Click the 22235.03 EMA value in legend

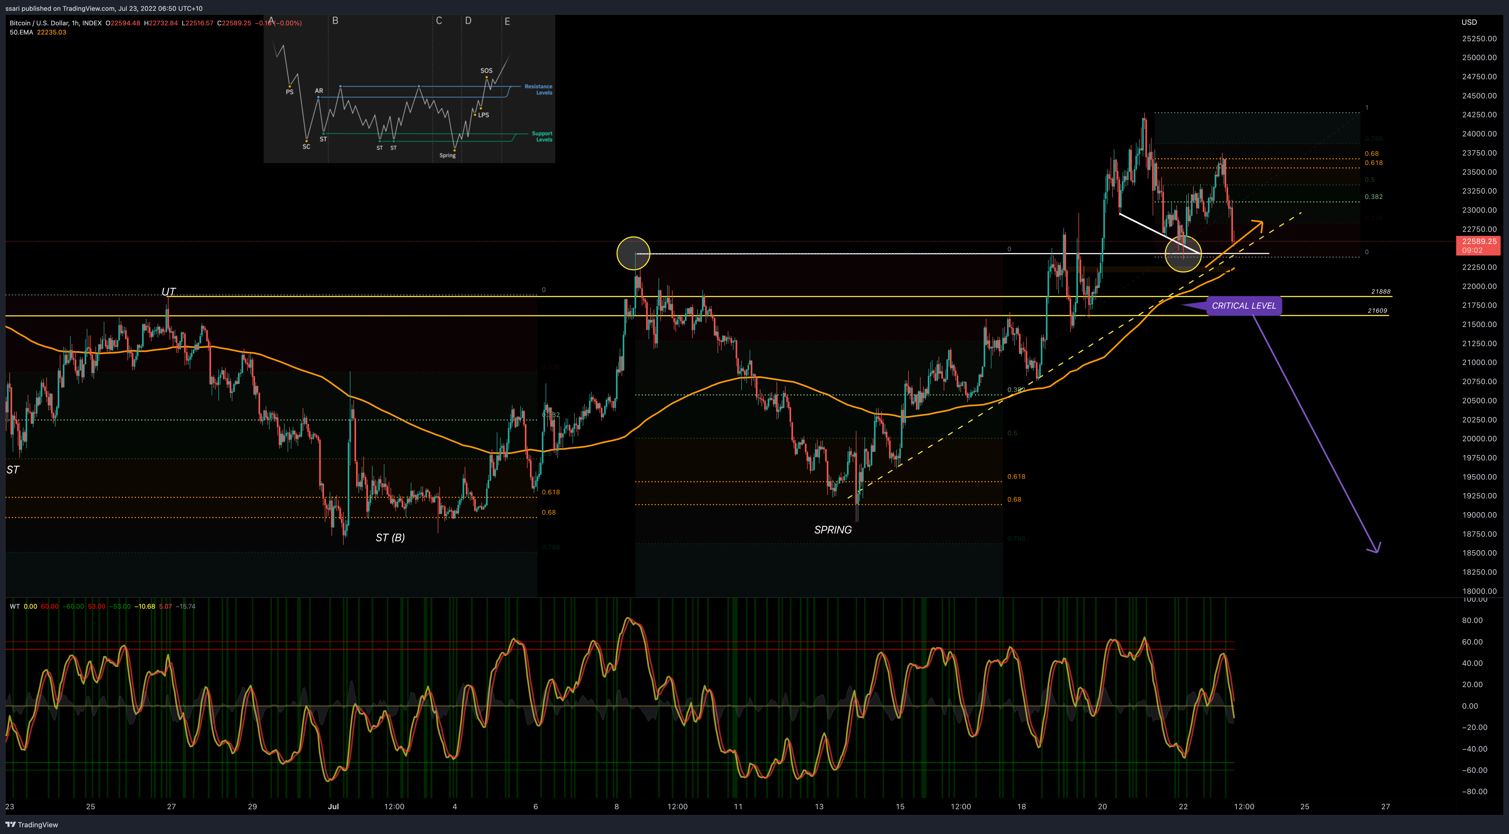pyautogui.click(x=51, y=32)
